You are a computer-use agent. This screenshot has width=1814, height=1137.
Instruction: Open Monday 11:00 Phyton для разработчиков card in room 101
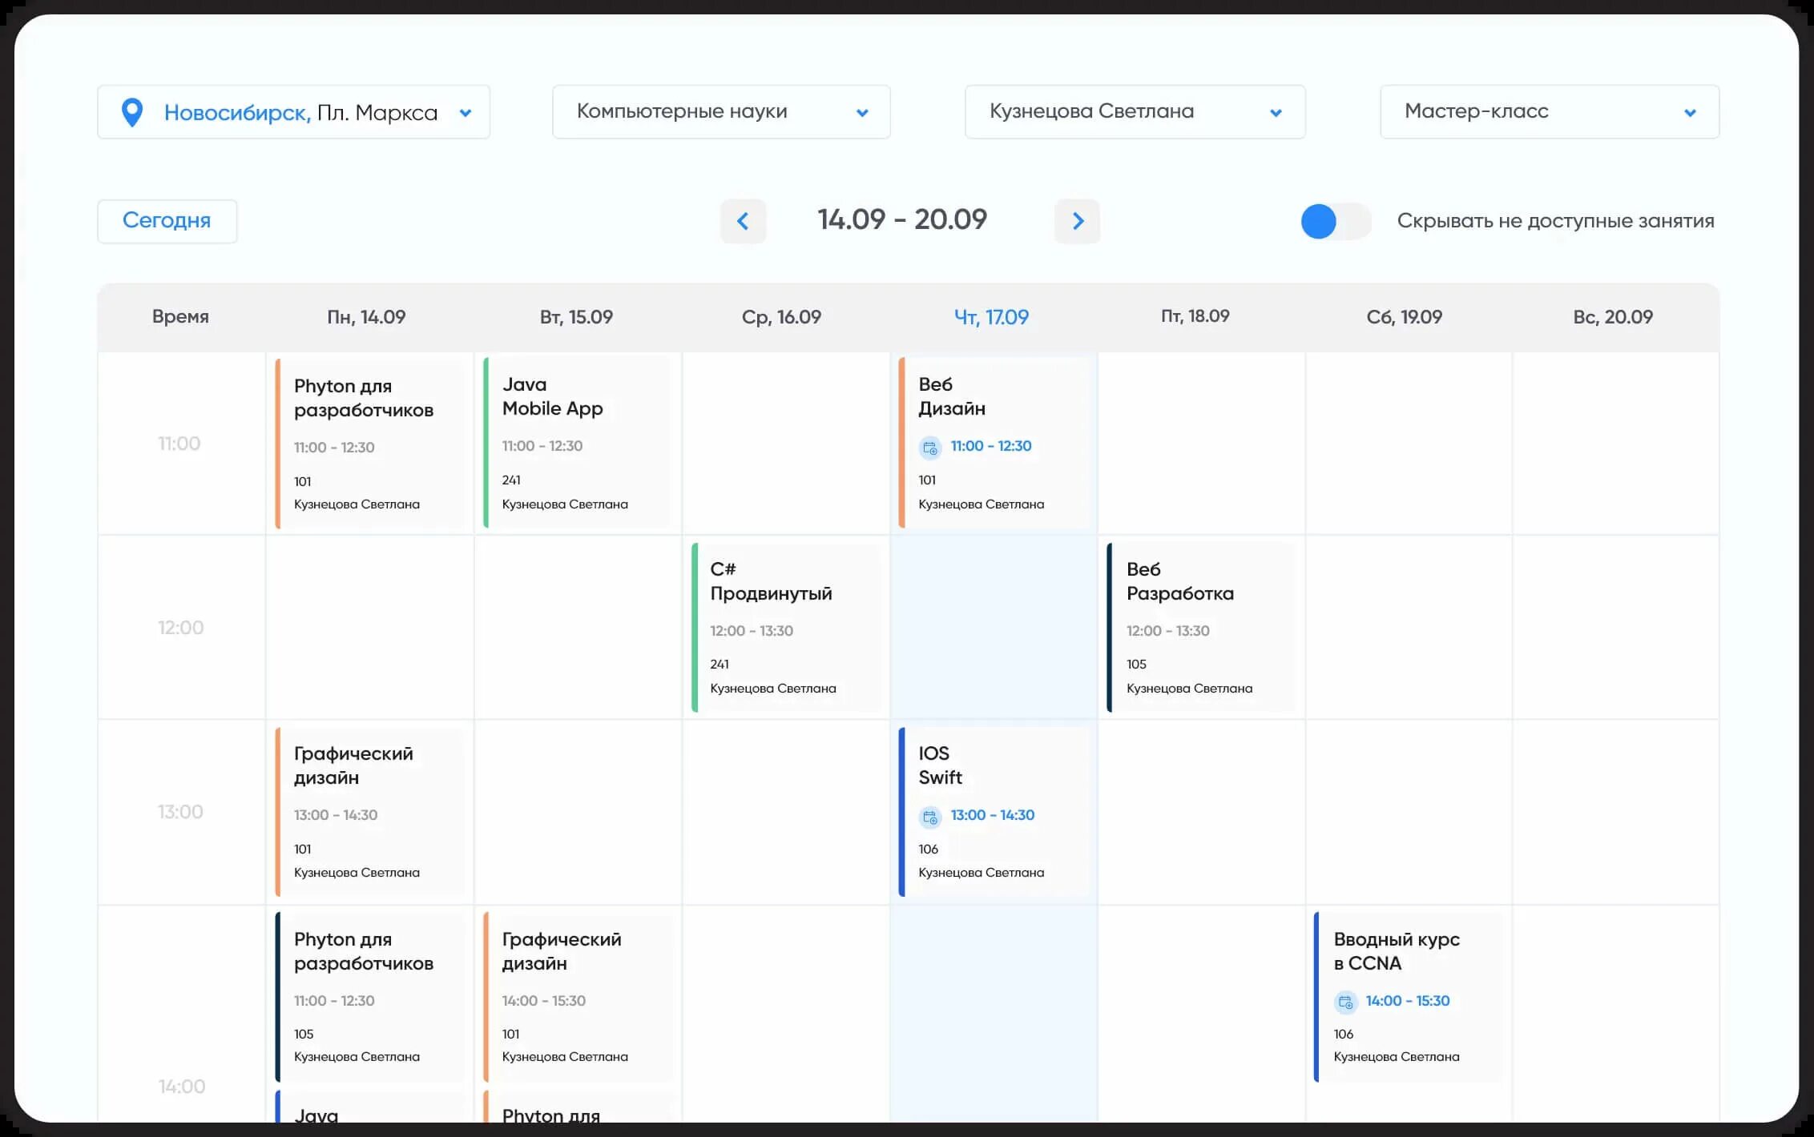371,444
